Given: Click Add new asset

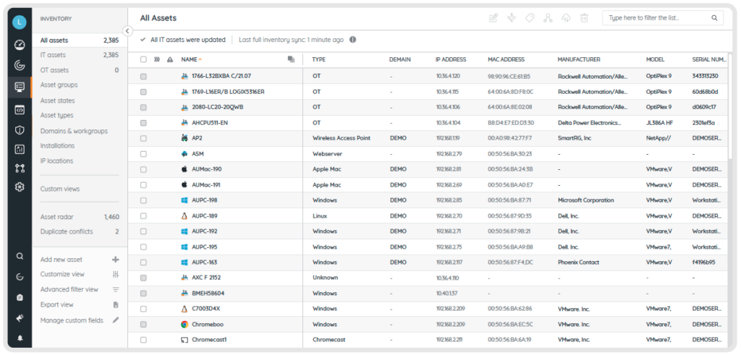Looking at the screenshot, I should (x=62, y=260).
